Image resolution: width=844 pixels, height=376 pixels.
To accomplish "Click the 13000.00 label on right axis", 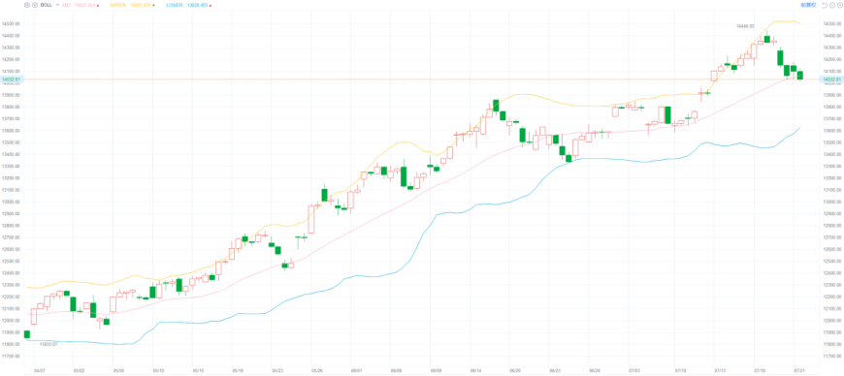I will [x=831, y=202].
